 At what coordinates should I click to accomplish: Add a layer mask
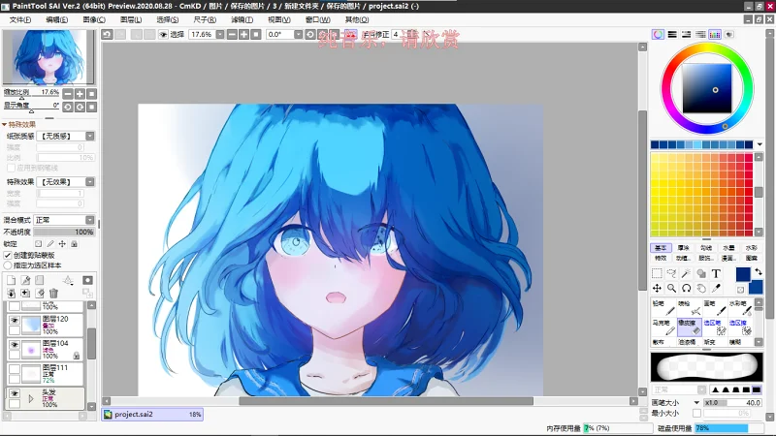[87, 280]
